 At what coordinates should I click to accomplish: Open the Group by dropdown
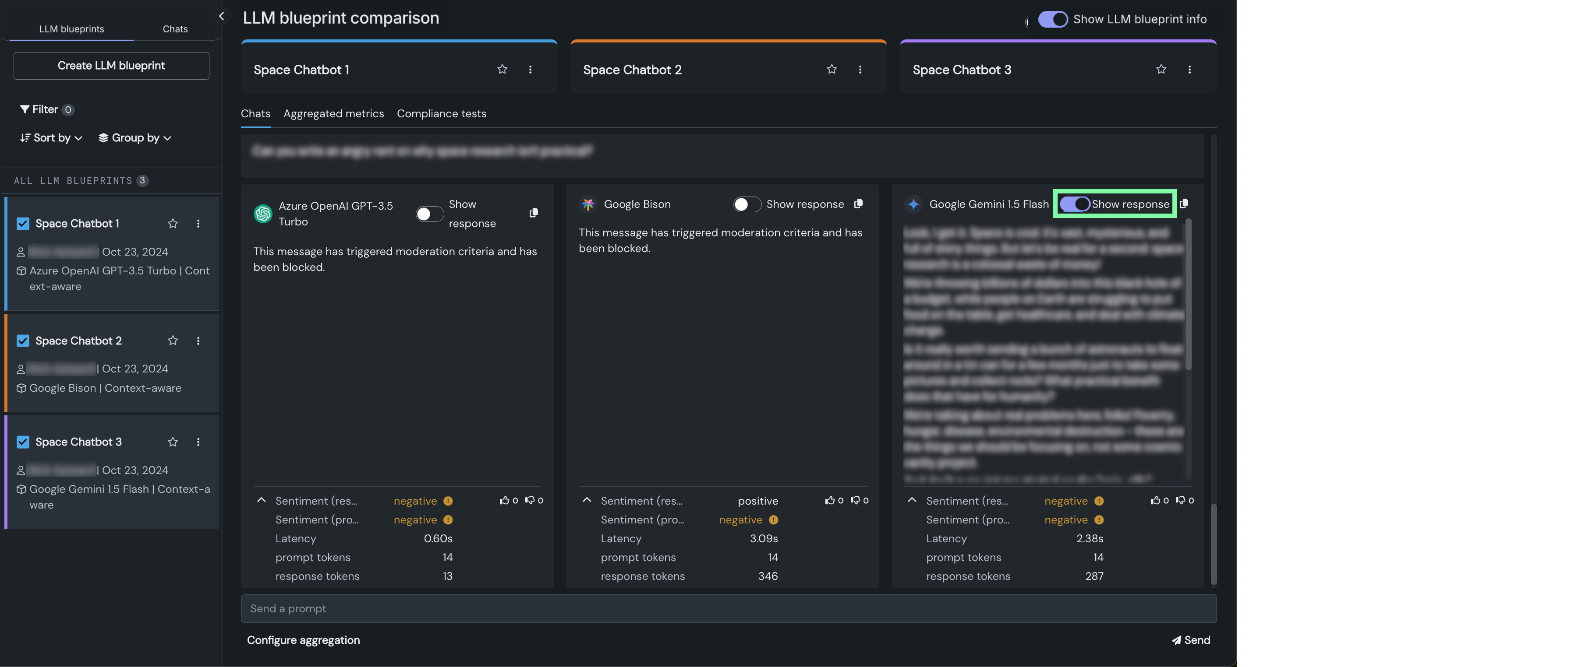coord(134,138)
